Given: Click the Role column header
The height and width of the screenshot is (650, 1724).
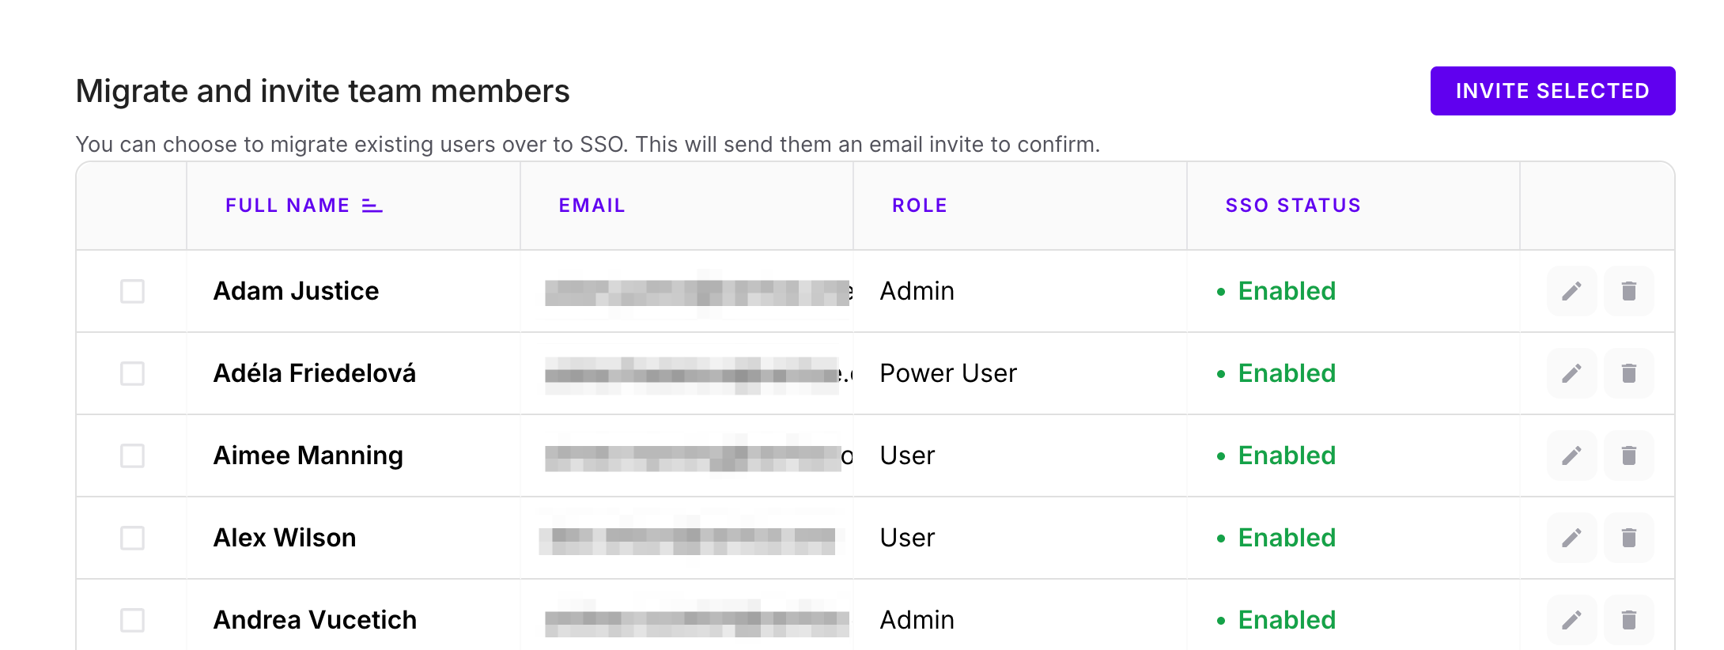Looking at the screenshot, I should tap(919, 206).
